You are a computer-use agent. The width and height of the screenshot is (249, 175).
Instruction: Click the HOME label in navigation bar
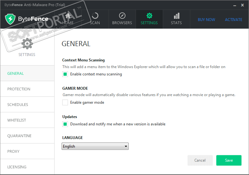pyautogui.click(x=68, y=23)
